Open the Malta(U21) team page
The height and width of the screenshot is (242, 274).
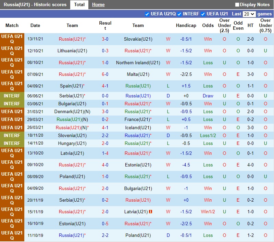pos(138,75)
